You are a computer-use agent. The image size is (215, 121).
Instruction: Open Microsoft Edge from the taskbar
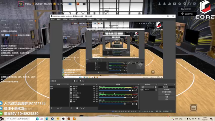click(x=47, y=119)
